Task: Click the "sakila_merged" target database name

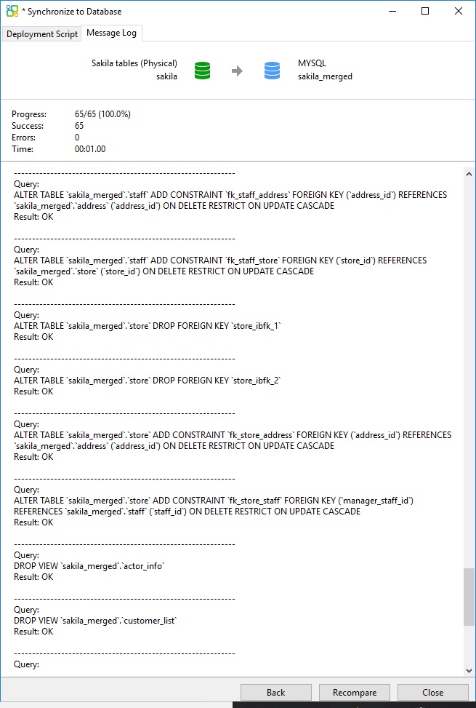Action: 325,76
